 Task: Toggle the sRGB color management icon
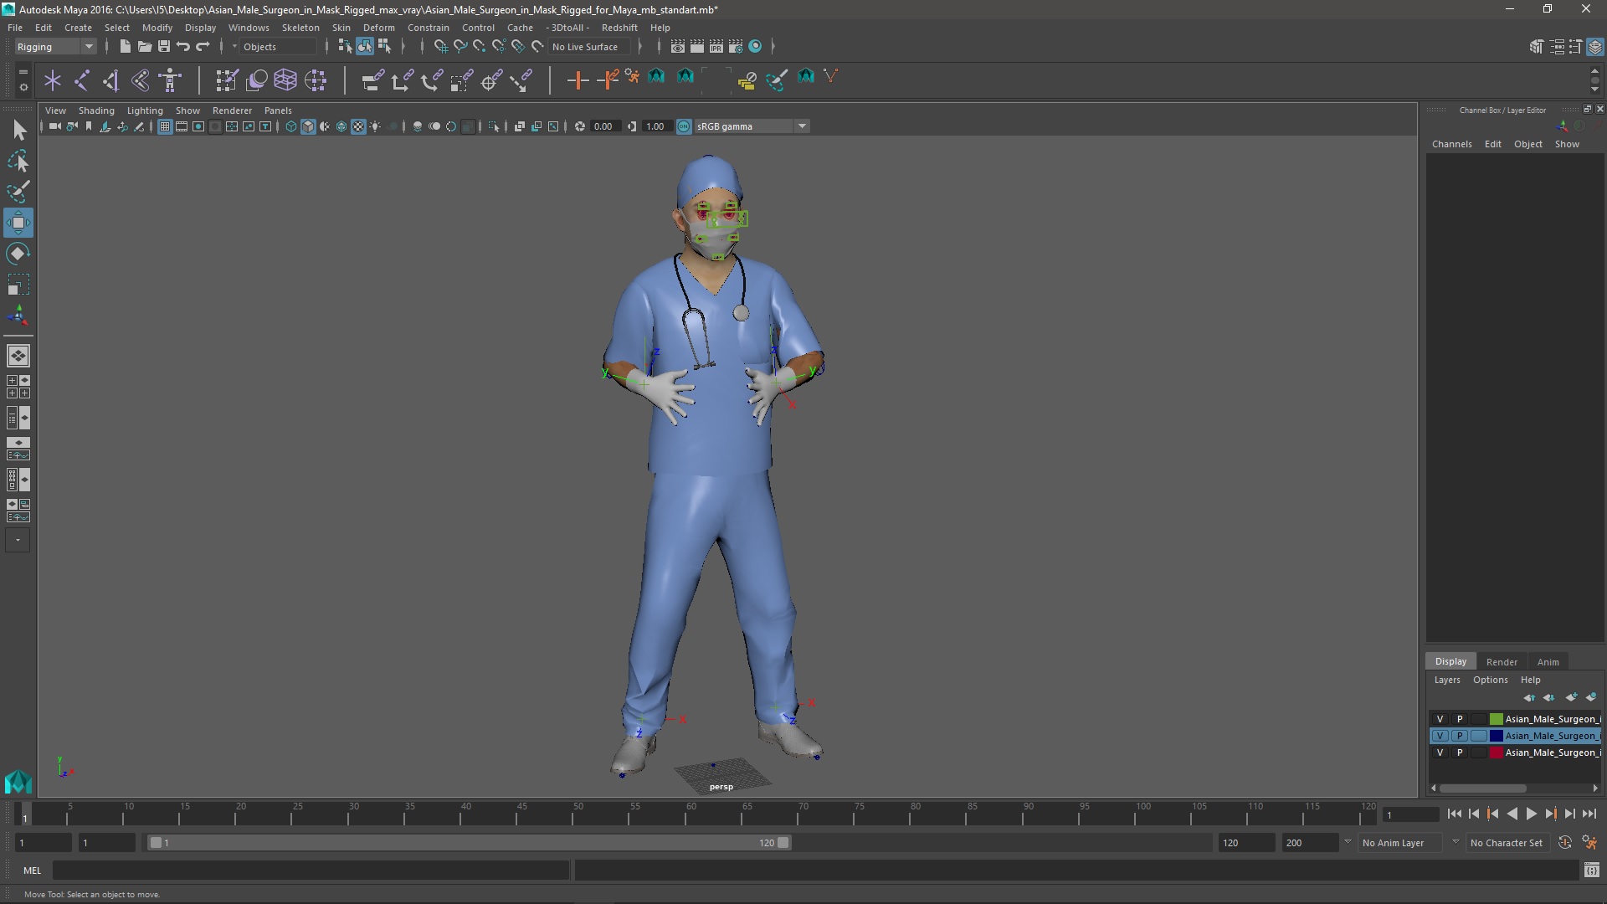coord(684,126)
